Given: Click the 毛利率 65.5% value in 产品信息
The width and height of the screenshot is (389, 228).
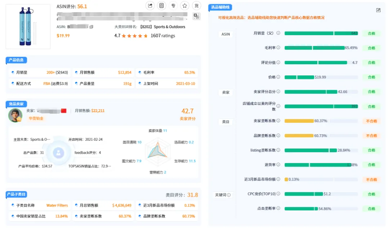Looking at the screenshot, I should (189, 73).
